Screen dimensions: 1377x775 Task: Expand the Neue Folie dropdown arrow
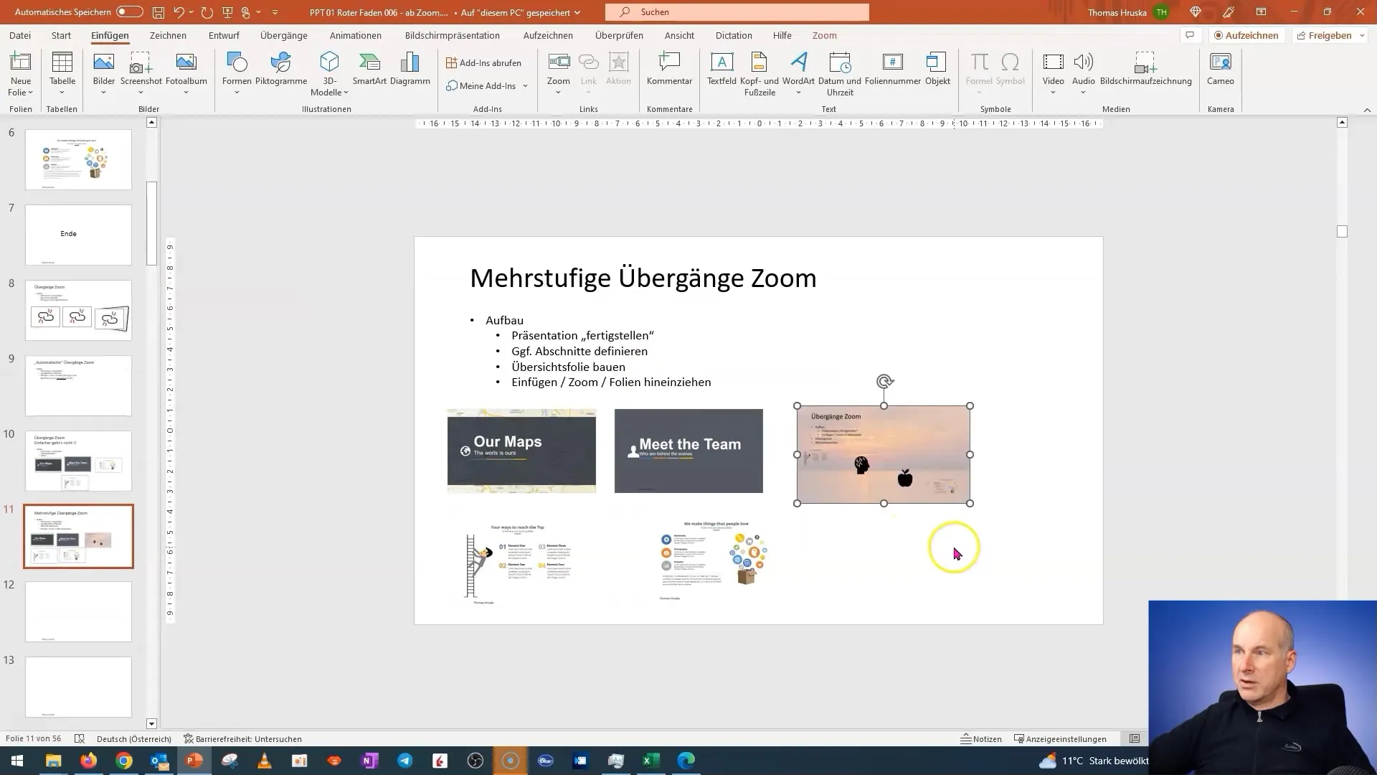coord(31,93)
